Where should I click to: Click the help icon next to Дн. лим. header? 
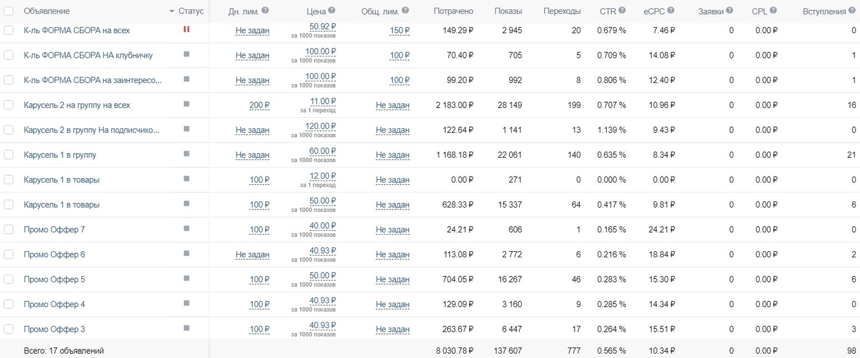tap(265, 10)
